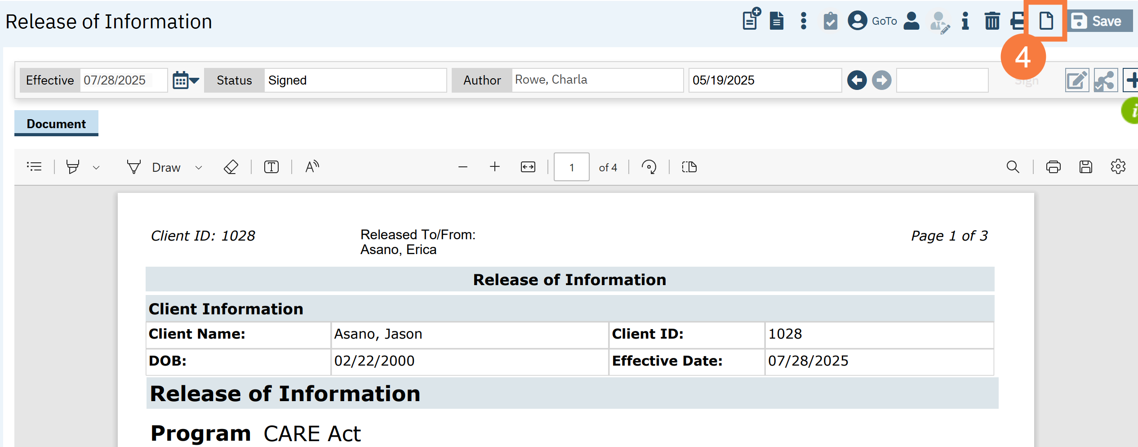Click the Save button

(x=1099, y=21)
